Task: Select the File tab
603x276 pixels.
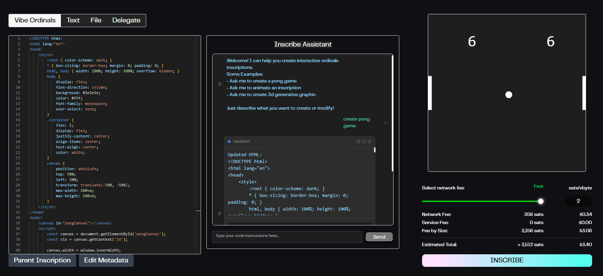Action: (x=96, y=20)
